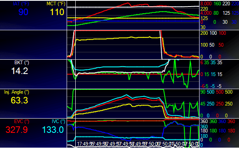Click the white 220 top chart scale label
The image size is (239, 148).
pyautogui.click(x=226, y=4)
